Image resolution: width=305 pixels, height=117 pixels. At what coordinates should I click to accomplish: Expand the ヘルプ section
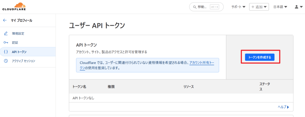tap(284, 107)
